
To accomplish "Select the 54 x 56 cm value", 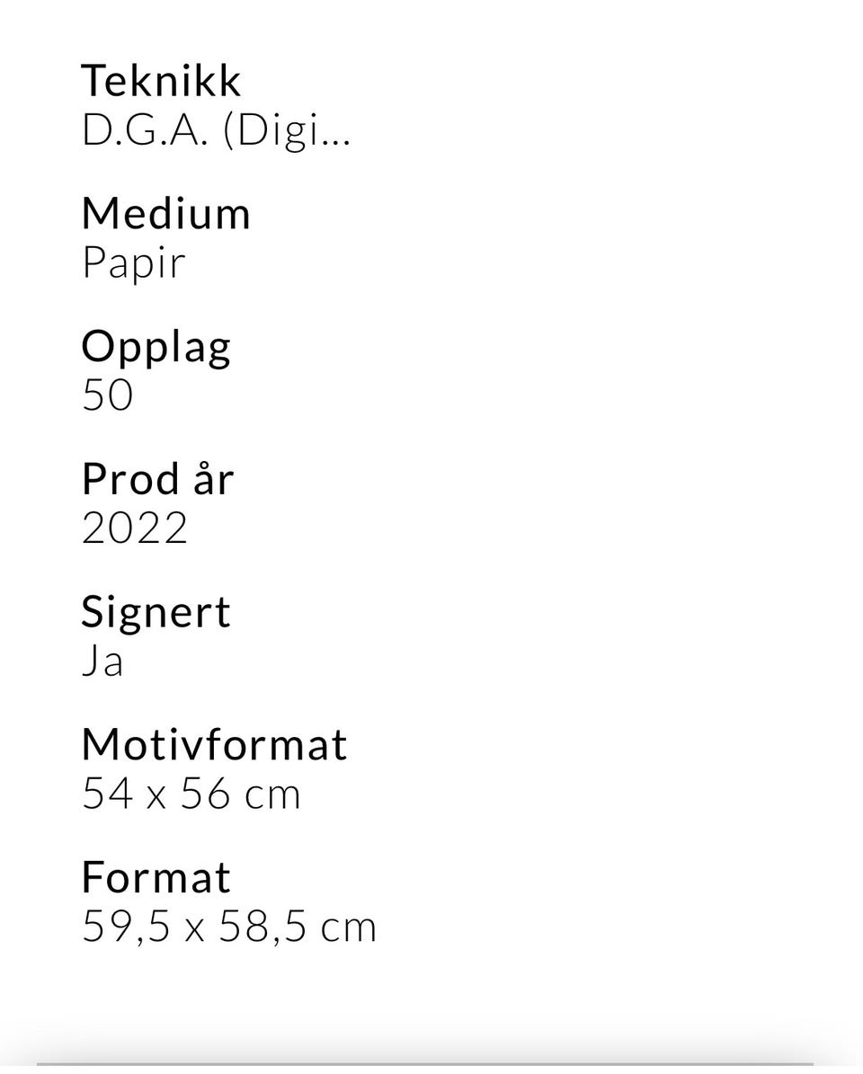I will 191,794.
